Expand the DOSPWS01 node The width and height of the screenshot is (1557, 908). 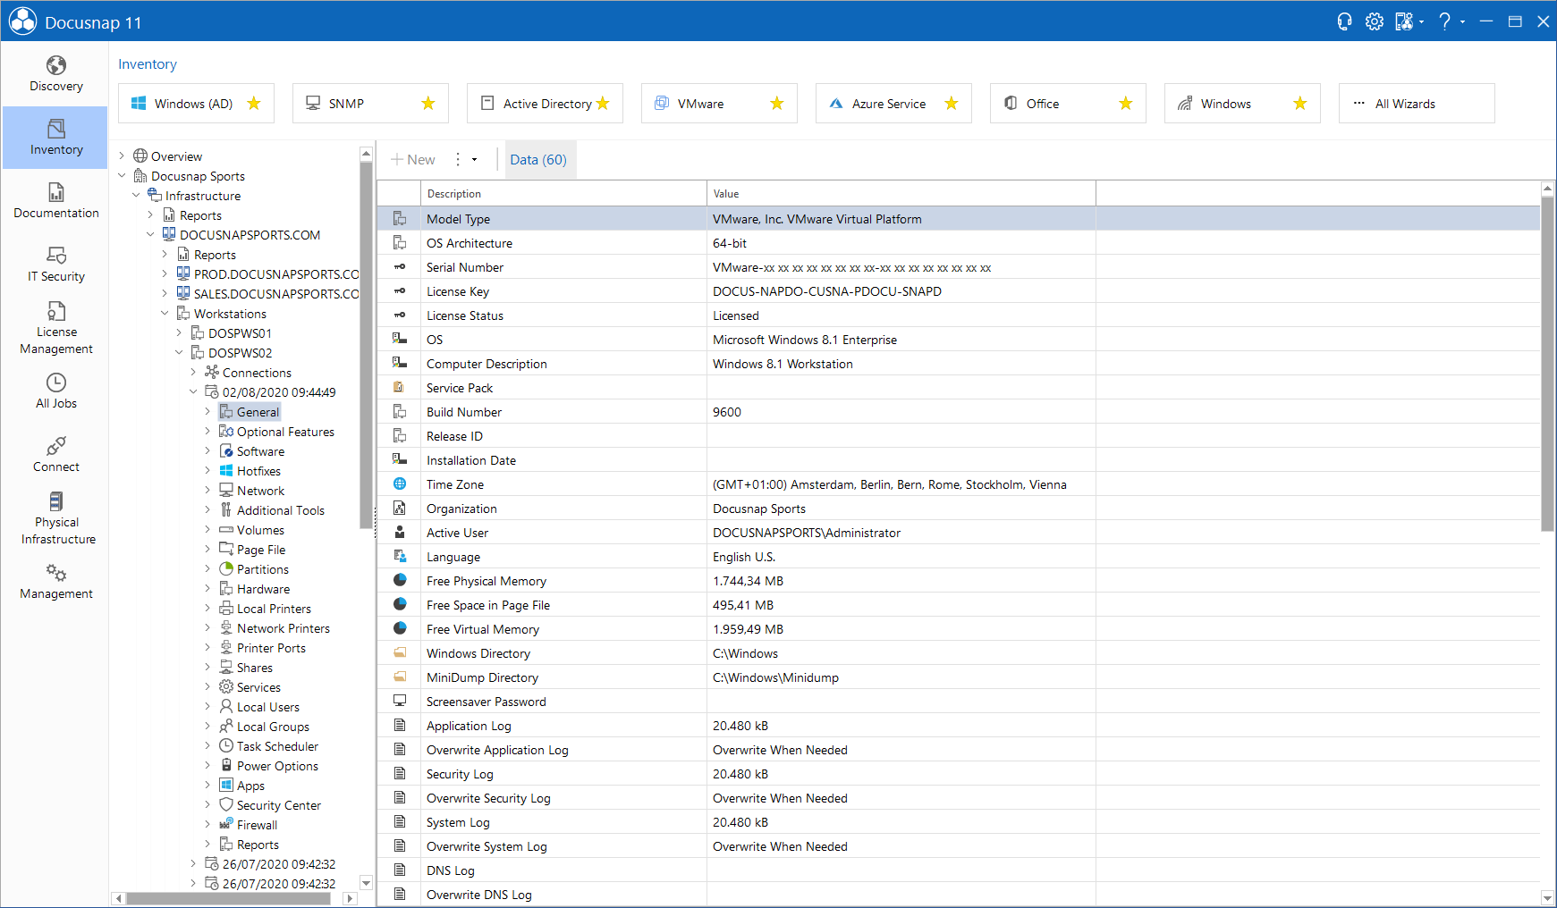(179, 333)
